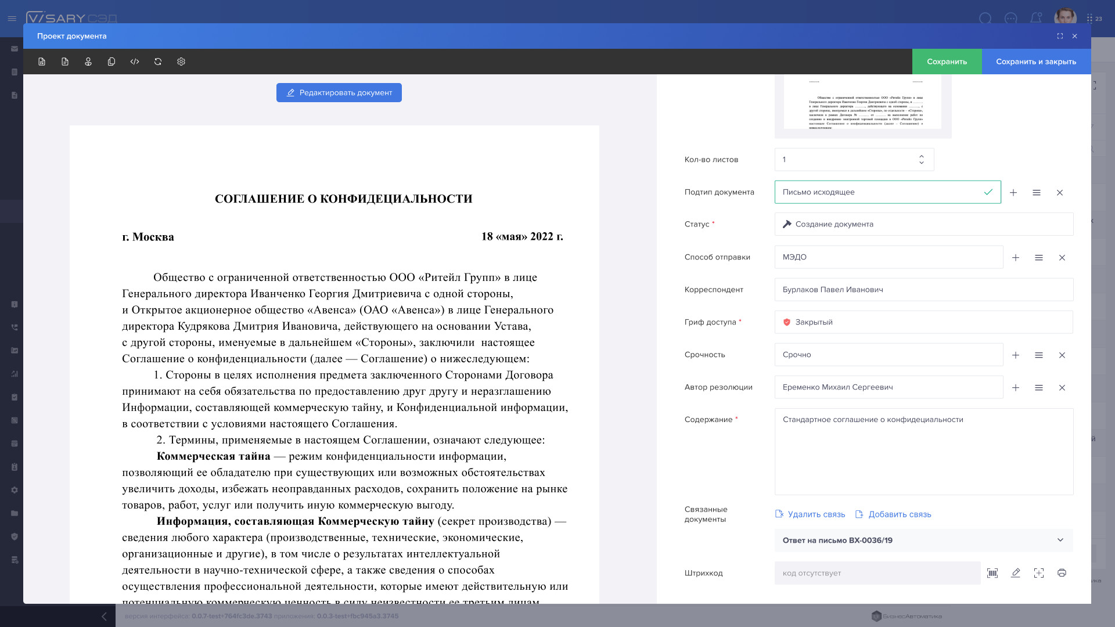Add new Автор резолюции with plus
The height and width of the screenshot is (627, 1115).
click(1016, 388)
